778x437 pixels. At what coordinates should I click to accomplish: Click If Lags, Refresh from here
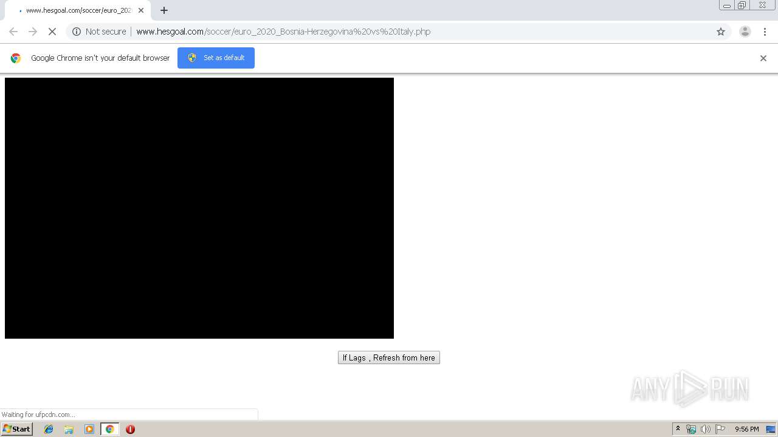(x=389, y=357)
